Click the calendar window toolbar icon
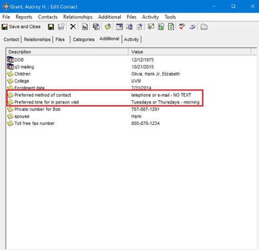Screen dimensions: 259x250 point(119,27)
